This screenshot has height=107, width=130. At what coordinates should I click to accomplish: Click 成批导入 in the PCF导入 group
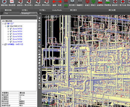pyautogui.click(x=38, y=3)
